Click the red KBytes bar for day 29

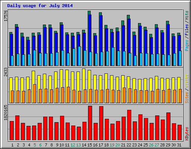click(x=168, y=126)
